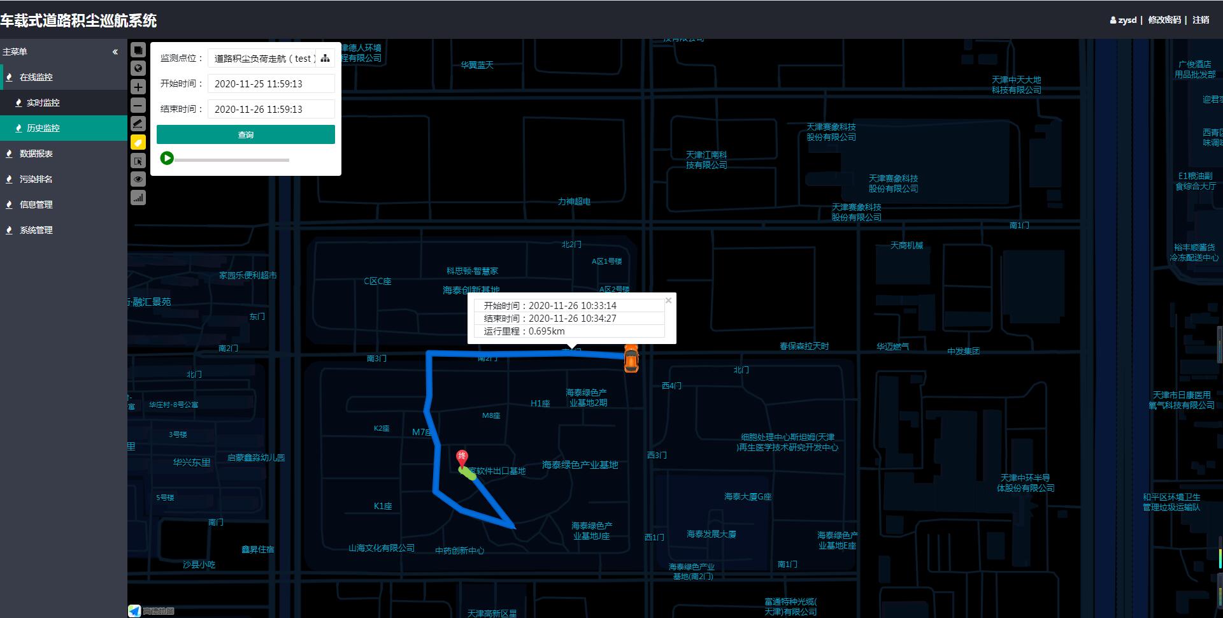Select 污染排名 in the sidebar

click(36, 179)
